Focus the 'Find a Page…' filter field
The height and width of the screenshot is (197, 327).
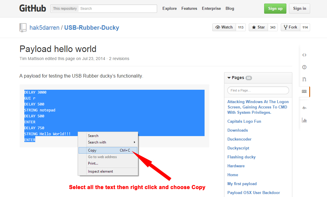(x=258, y=90)
